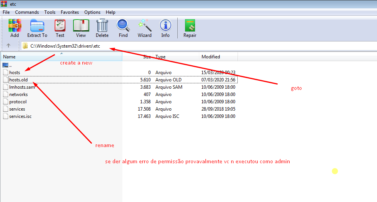This screenshot has width=377, height=202.
Task: Sort files by Name column header
Action: [x=62, y=56]
